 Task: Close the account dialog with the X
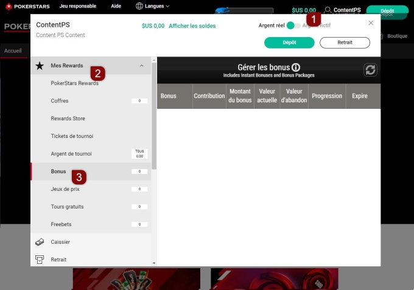[371, 23]
